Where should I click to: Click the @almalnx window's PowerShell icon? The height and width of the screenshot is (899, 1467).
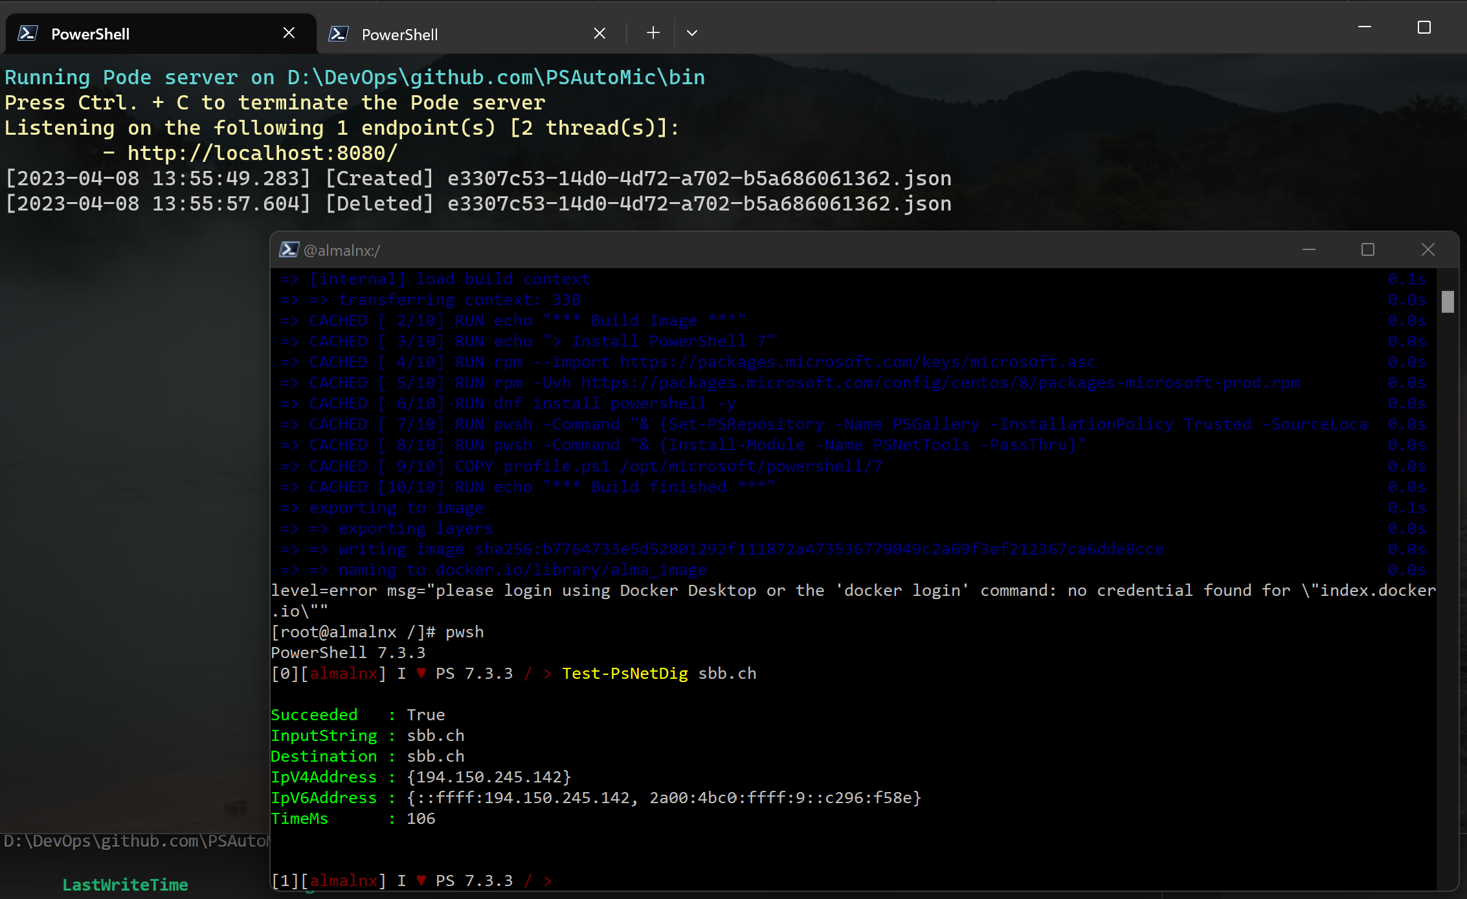(x=289, y=250)
